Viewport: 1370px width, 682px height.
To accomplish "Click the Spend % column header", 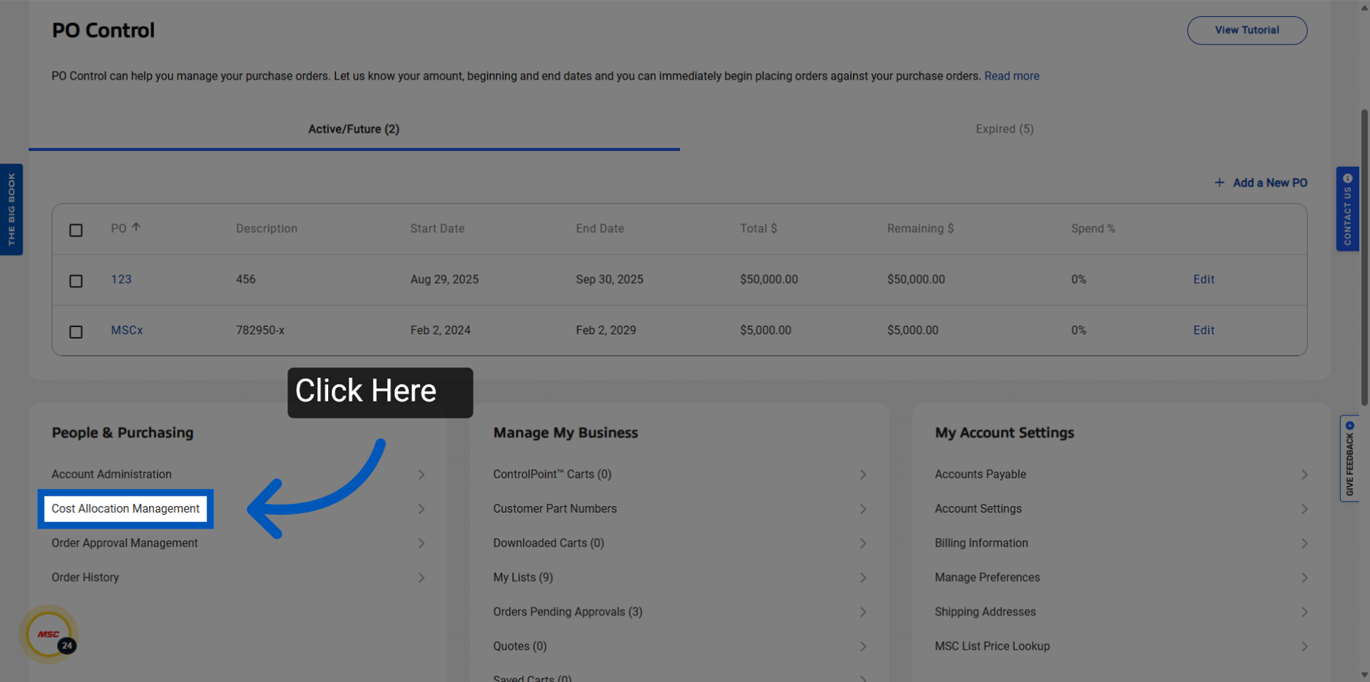I will (x=1093, y=229).
